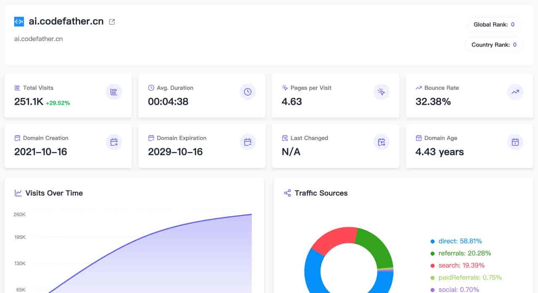
Task: Click the 260K axis label
Action: pyautogui.click(x=20, y=215)
